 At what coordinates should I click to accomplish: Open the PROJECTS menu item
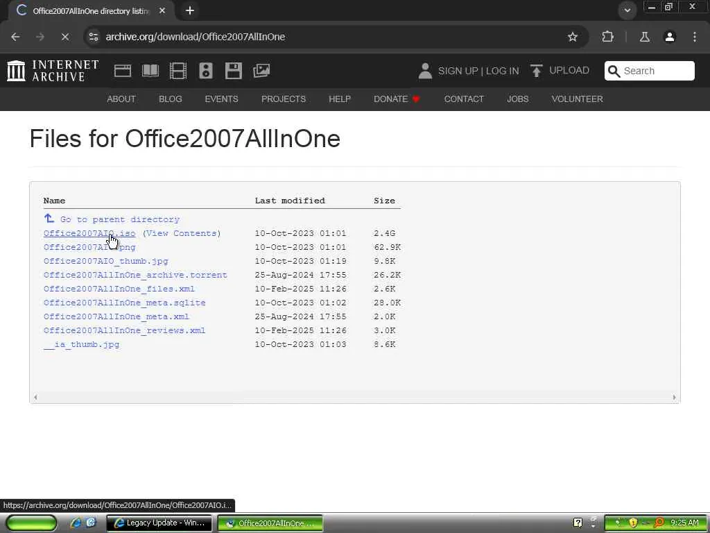(284, 99)
